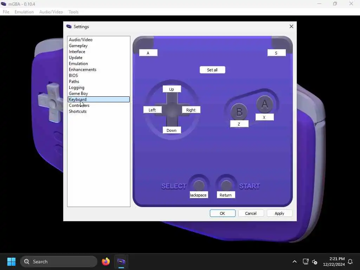360x270 pixels.
Task: Restore down the mGBA window
Action: click(x=335, y=4)
